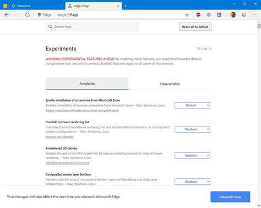Viewport: 261px width, 208px height.
Task: Click the Search flags field
Action: click(93, 27)
